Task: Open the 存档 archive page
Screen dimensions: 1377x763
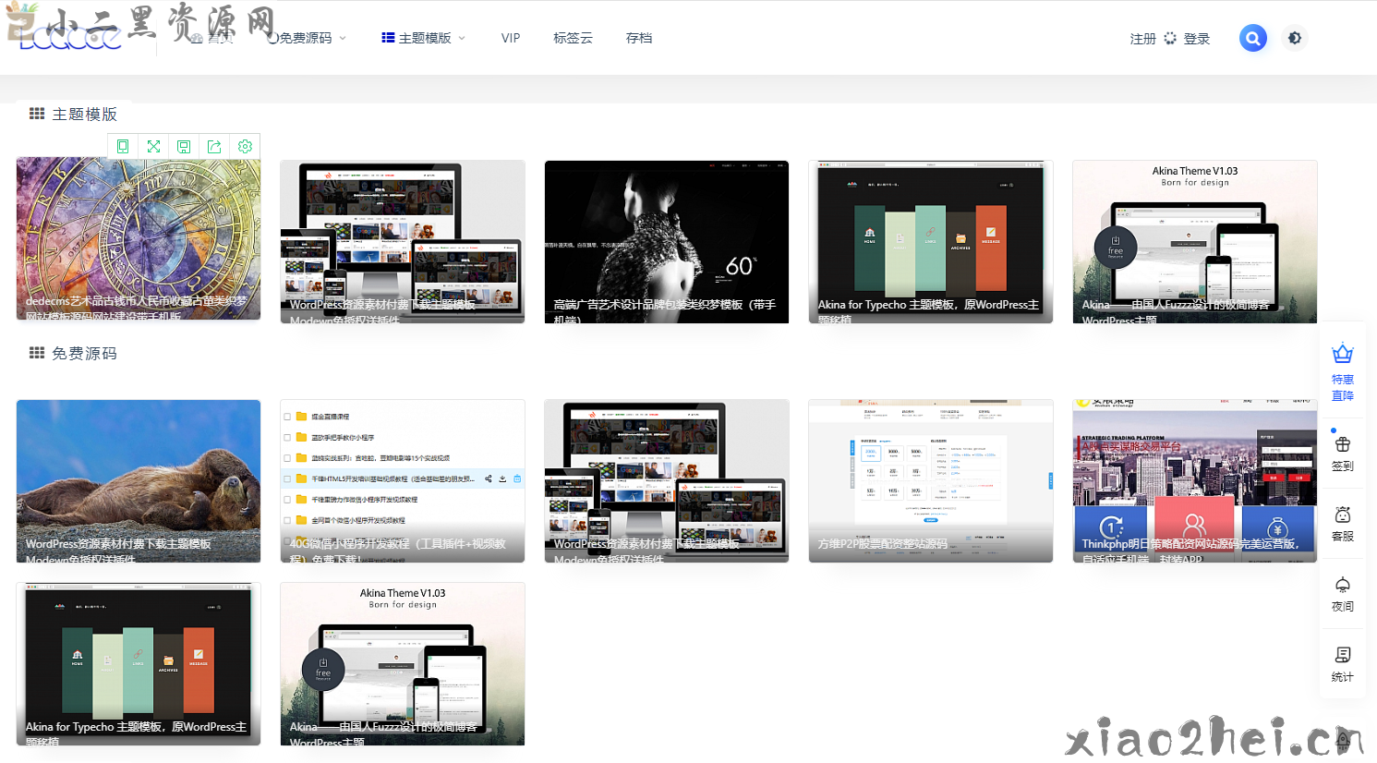Action: click(639, 38)
